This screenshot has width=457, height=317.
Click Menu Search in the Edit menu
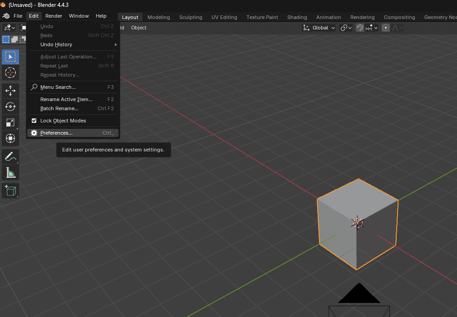[58, 87]
